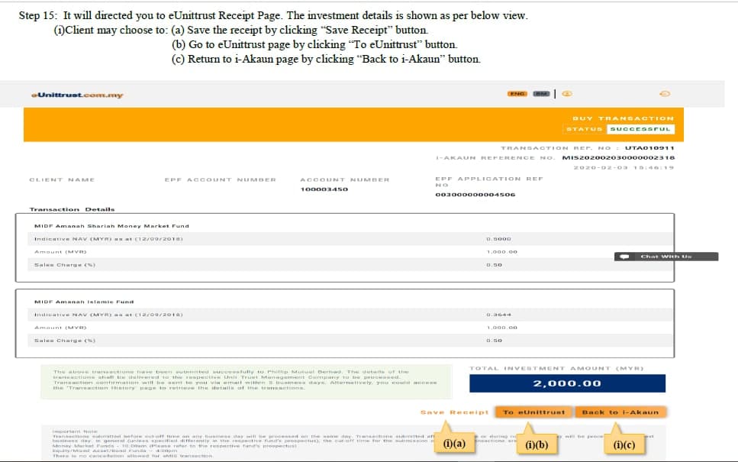
Task: Click the CLIENT NAME label
Action: (x=62, y=180)
